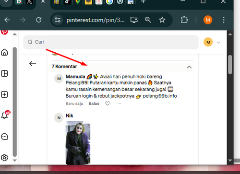240x174 pixels.
Task: Open the Mamuda username link
Action: [75, 77]
